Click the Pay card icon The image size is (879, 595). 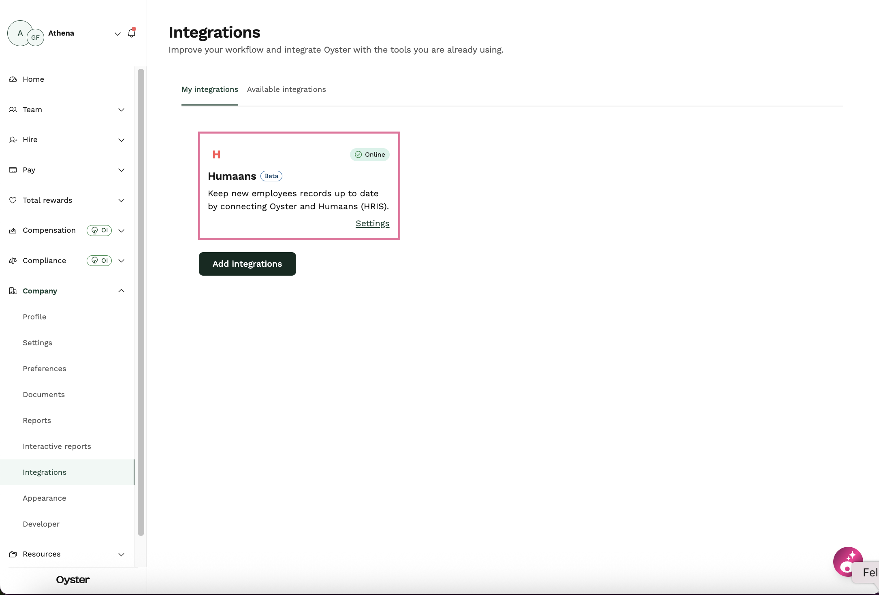coord(13,170)
